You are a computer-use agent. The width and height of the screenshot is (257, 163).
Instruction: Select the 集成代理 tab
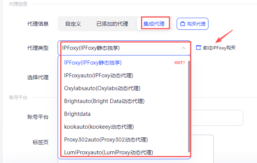pos(154,24)
